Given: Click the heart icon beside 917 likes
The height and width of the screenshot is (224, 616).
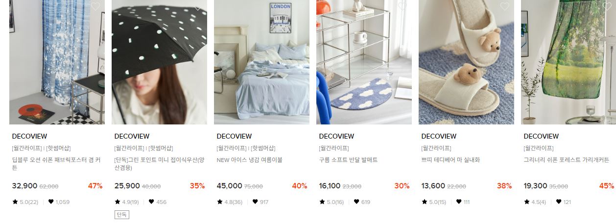Looking at the screenshot, I should coord(255,202).
